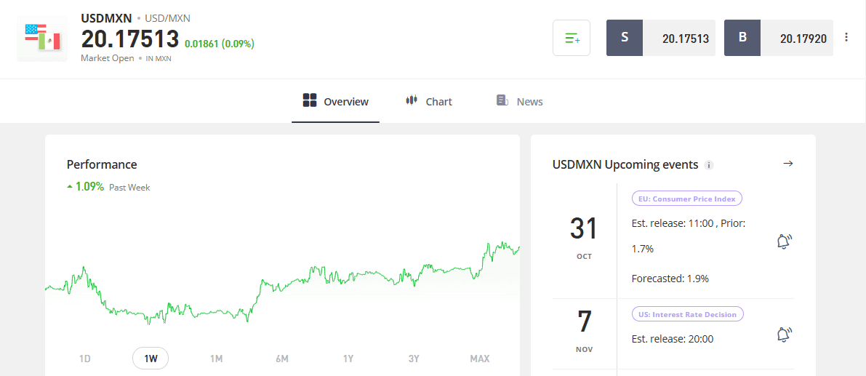Click the candlestick Chart icon
This screenshot has width=866, height=376.
pos(412,100)
